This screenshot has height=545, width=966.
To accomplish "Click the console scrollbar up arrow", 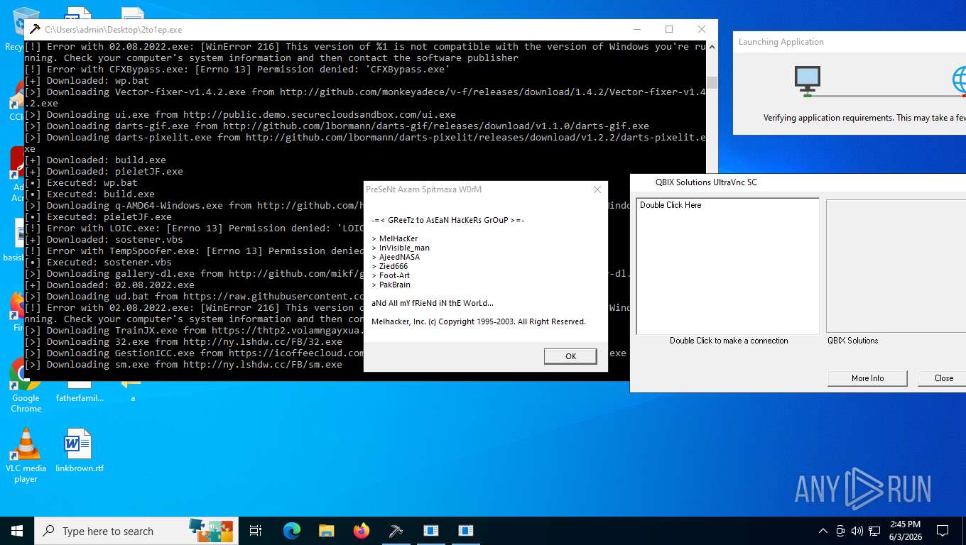I will (x=712, y=46).
